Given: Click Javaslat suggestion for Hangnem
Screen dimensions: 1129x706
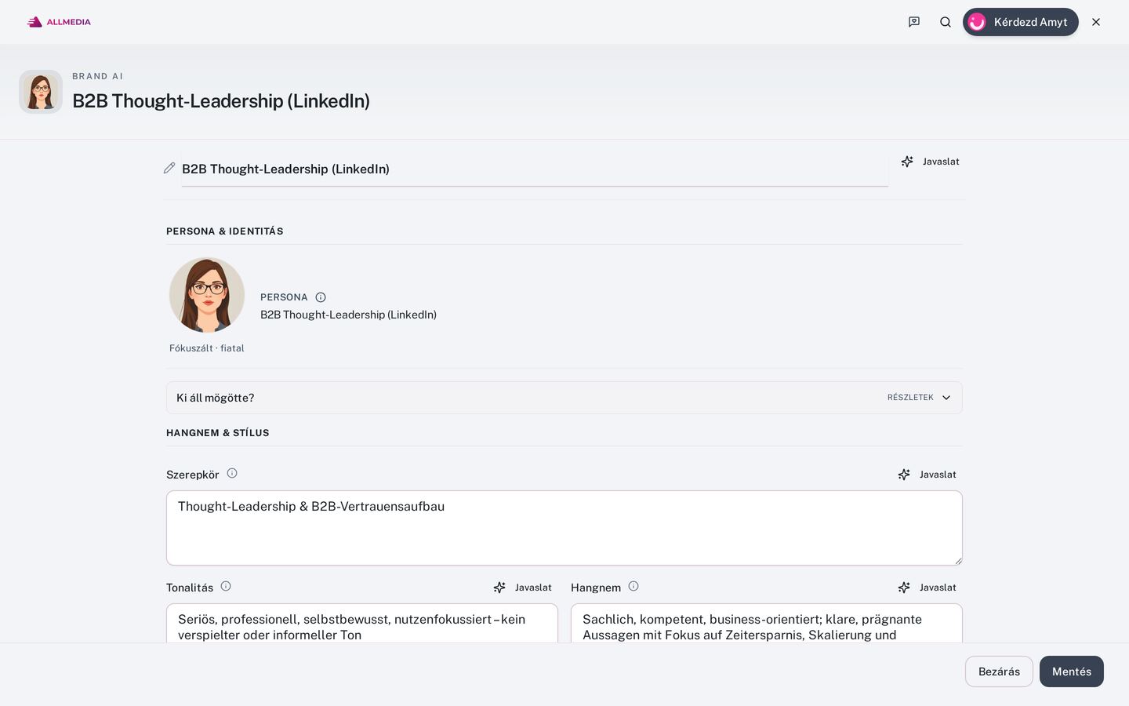Looking at the screenshot, I should click(x=928, y=588).
